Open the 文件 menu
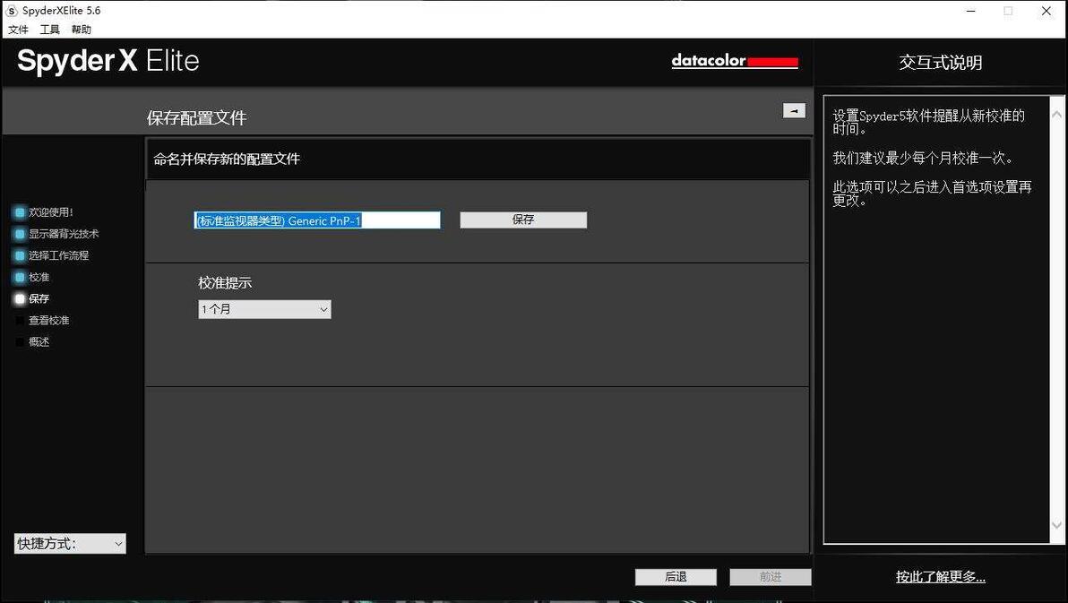Viewport: 1068px width, 603px height. tap(18, 30)
